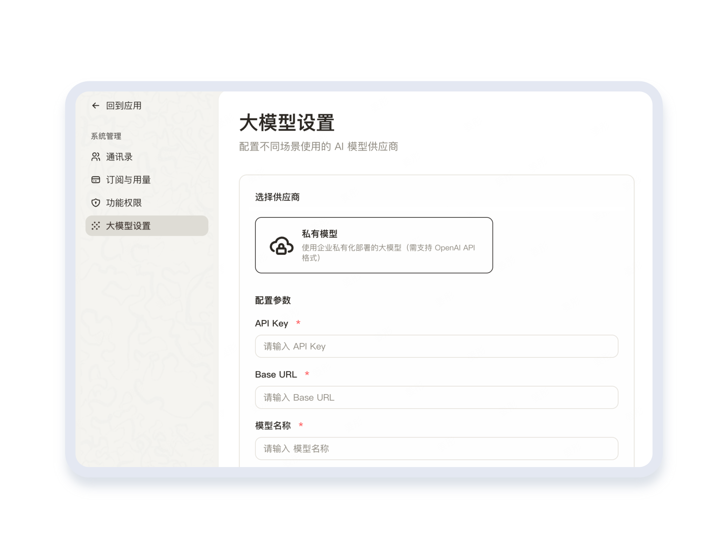Focus the API Key input field
Viewport: 728px width, 558px height.
point(436,346)
